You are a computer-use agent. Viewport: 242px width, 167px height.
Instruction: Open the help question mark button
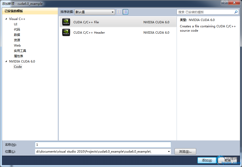click(225, 3)
